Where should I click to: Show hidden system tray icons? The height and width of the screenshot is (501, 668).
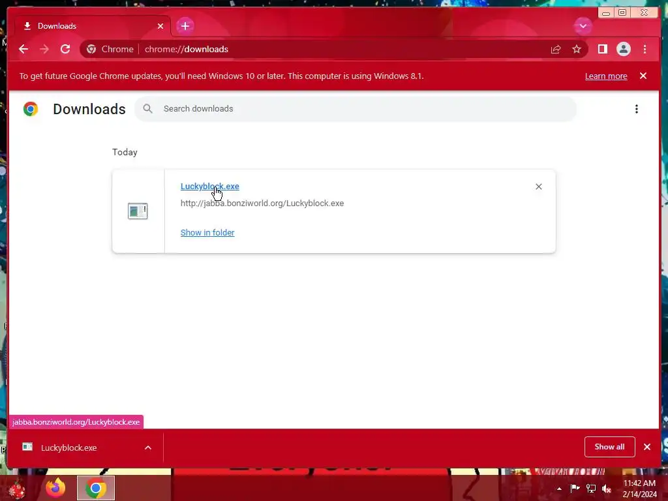559,489
